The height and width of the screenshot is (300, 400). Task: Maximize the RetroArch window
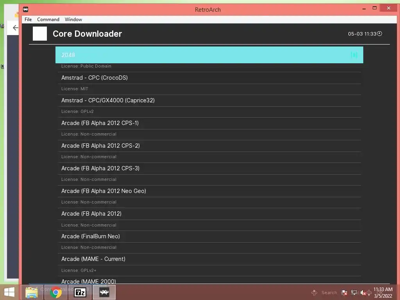[x=375, y=8]
